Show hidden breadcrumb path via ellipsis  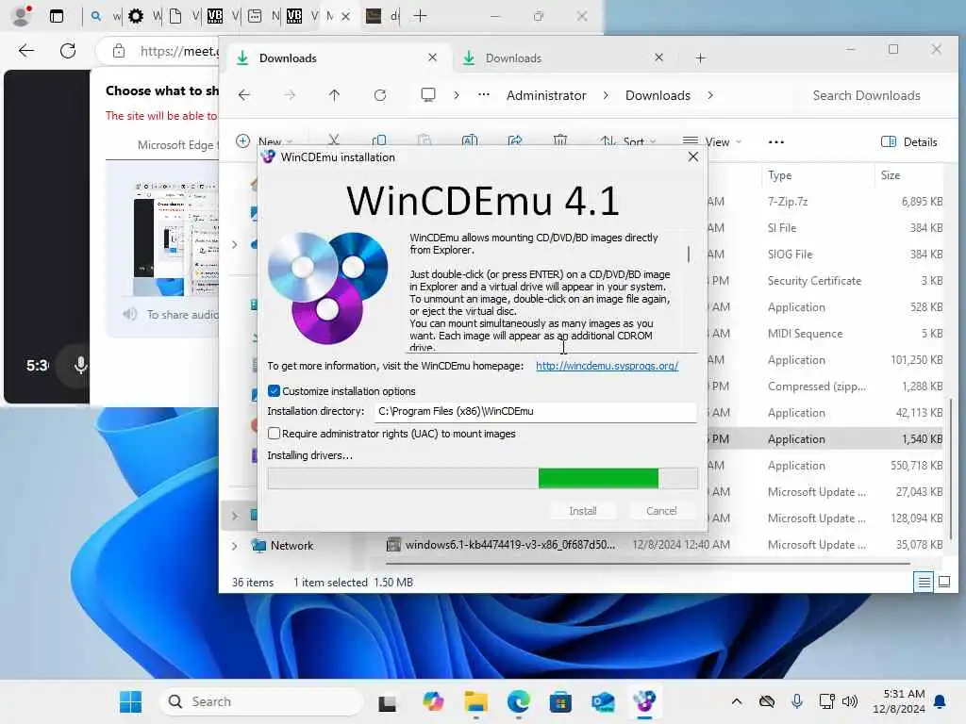pos(484,95)
